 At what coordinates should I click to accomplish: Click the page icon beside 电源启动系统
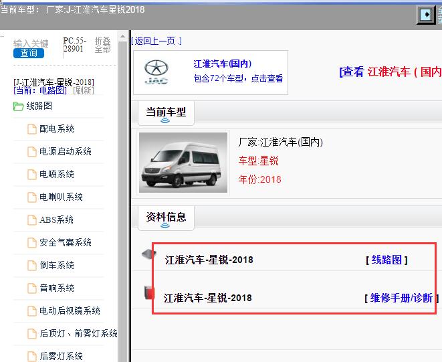(x=32, y=151)
